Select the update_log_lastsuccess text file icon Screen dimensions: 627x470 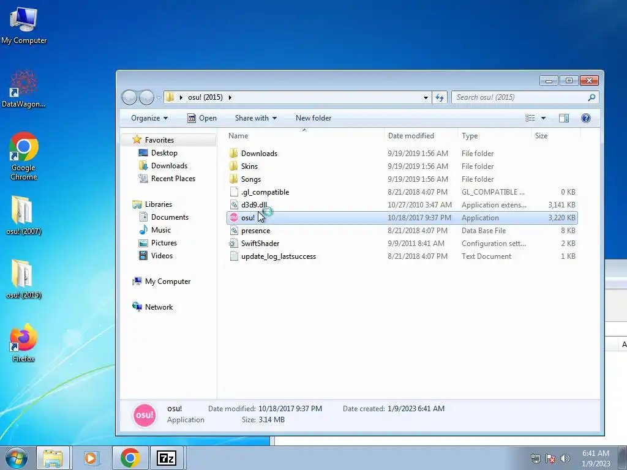click(234, 256)
